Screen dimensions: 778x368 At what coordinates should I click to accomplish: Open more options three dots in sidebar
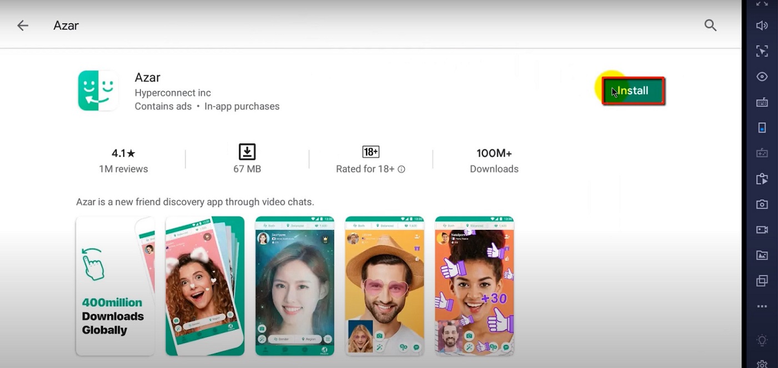click(762, 306)
